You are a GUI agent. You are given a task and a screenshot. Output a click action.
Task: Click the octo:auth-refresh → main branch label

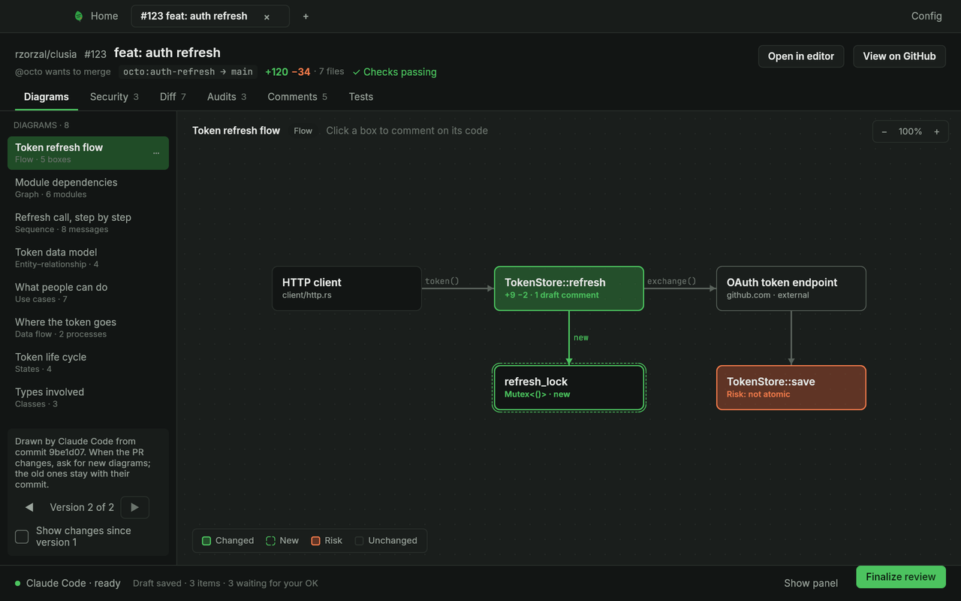point(188,72)
